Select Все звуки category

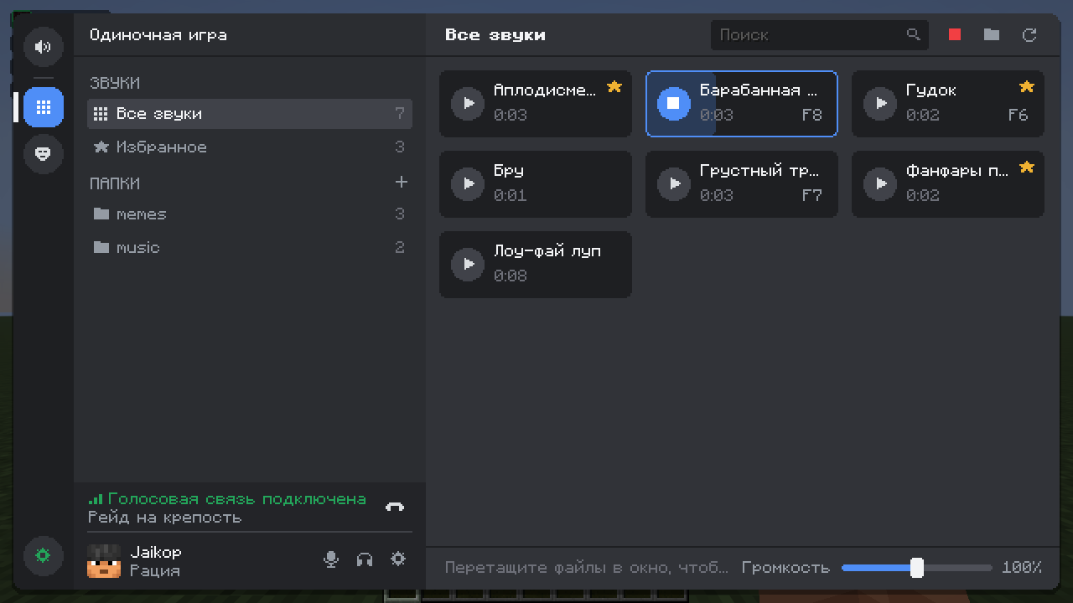(250, 114)
